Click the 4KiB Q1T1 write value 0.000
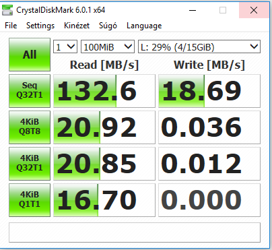This screenshot has width=272, height=250. pyautogui.click(x=209, y=200)
